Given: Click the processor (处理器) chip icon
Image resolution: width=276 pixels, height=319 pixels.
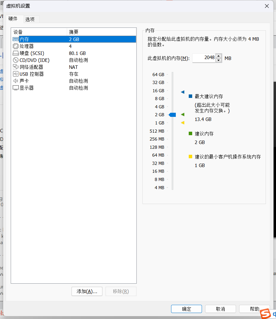Looking at the screenshot, I should click(x=15, y=46).
